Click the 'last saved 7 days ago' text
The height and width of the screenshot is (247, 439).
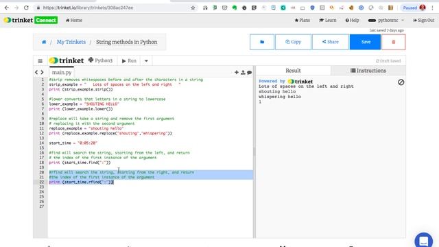pyautogui.click(x=386, y=30)
